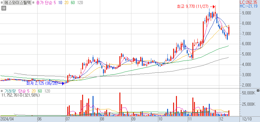Click the 07 month label on time axis

[x=68, y=119]
